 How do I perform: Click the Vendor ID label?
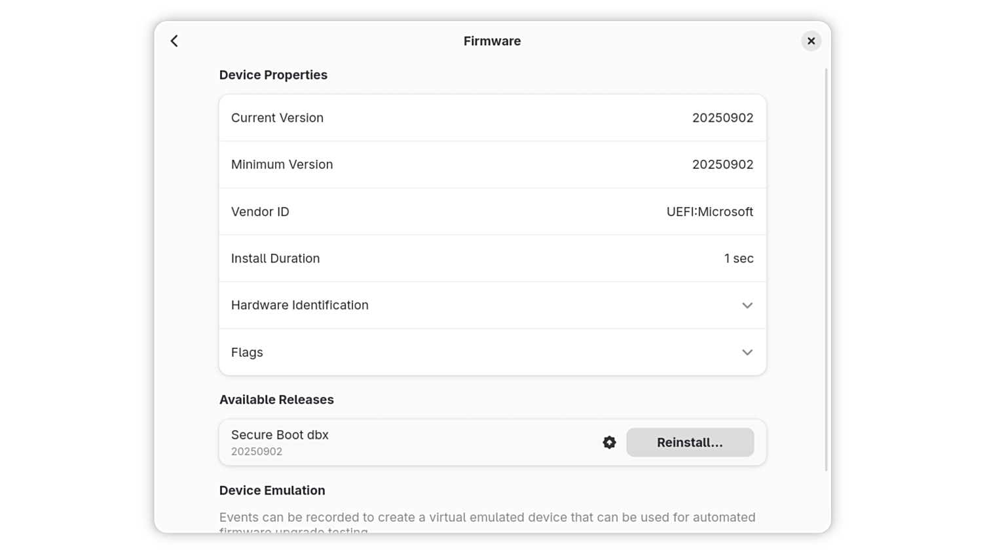click(x=260, y=212)
